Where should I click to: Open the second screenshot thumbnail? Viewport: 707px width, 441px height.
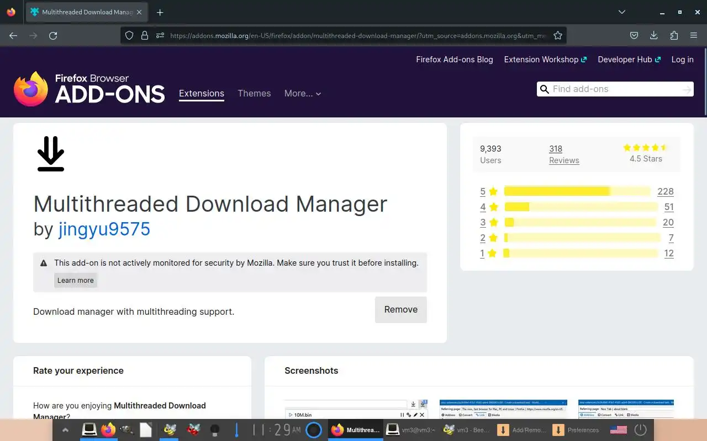503,410
